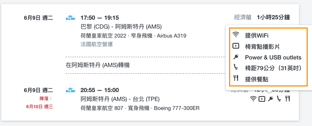Click the meal fork-and-knife icon in the amenities row
Image resolution: width=312 pixels, height=126 pixels.
[x=287, y=98]
